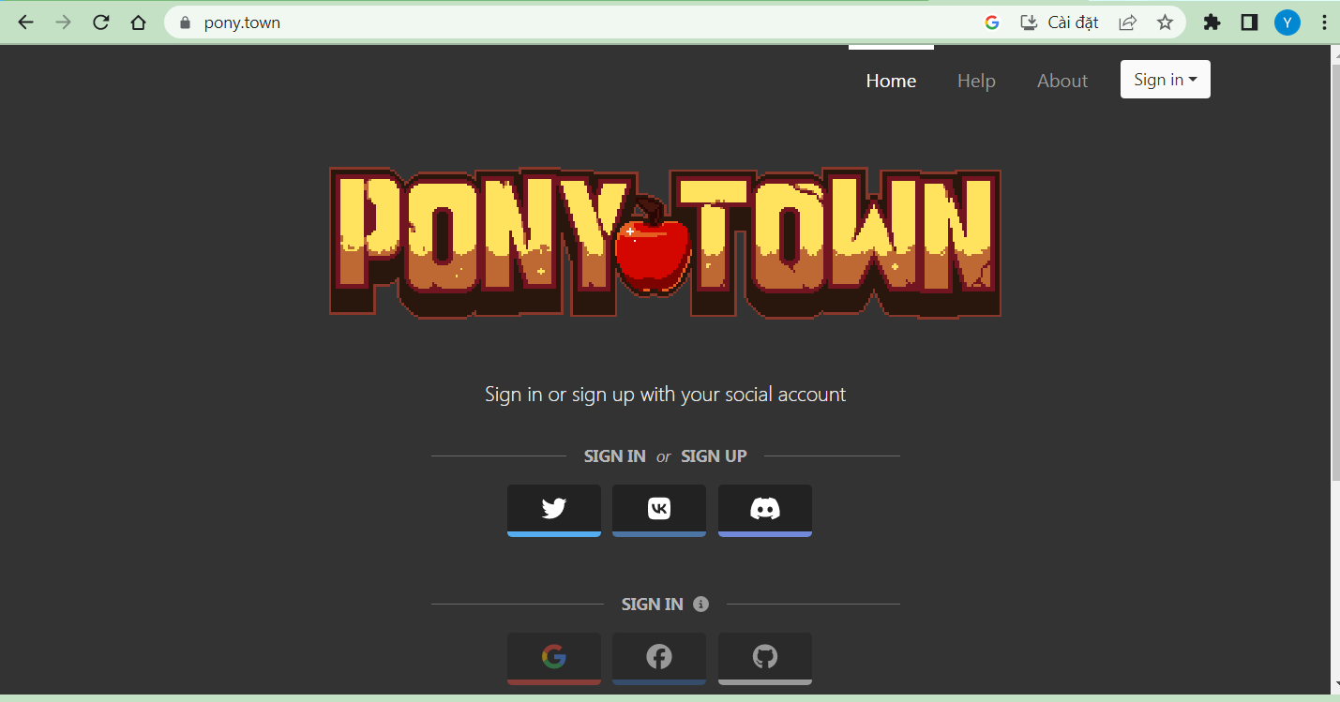The height and width of the screenshot is (702, 1340).
Task: Click the Google icon in address bar
Action: pyautogui.click(x=992, y=22)
